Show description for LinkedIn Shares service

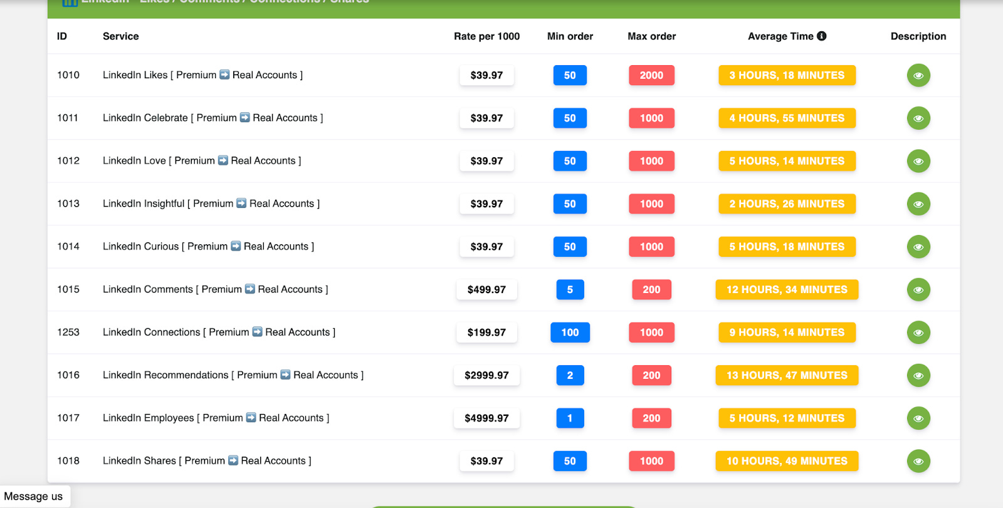[x=918, y=461]
